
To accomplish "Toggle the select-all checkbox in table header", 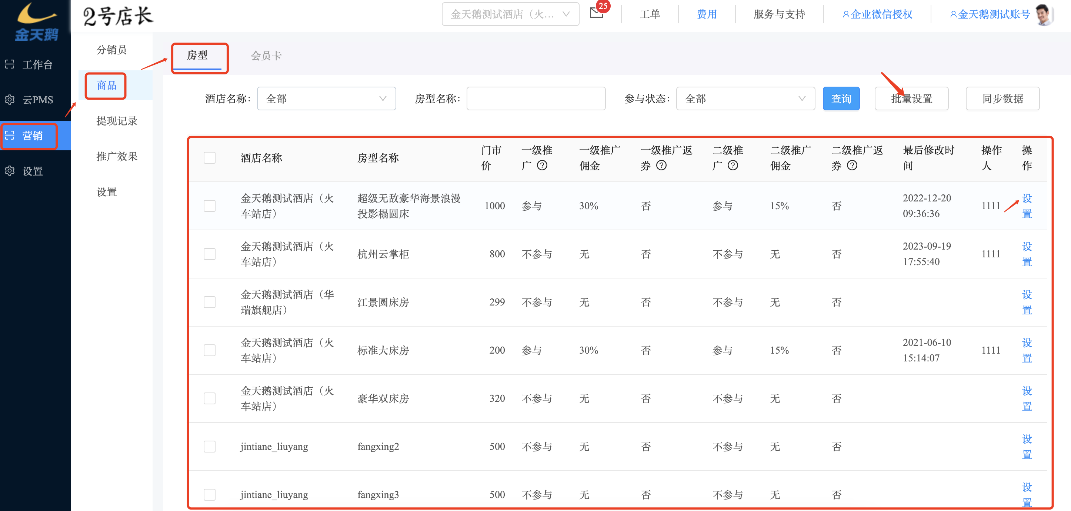I will (210, 158).
